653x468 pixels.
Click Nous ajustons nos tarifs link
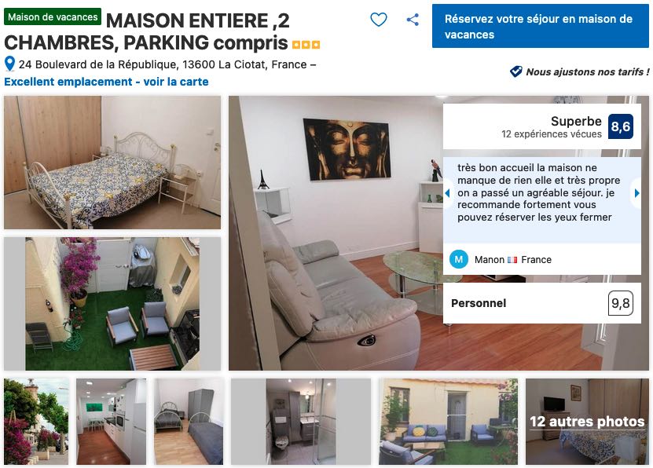point(587,72)
